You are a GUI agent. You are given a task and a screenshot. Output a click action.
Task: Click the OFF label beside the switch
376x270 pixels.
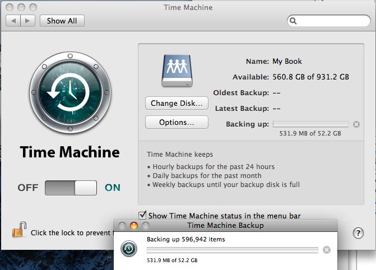(28, 188)
